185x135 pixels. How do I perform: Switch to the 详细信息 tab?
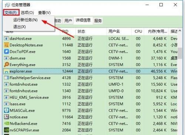[x=83, y=20]
